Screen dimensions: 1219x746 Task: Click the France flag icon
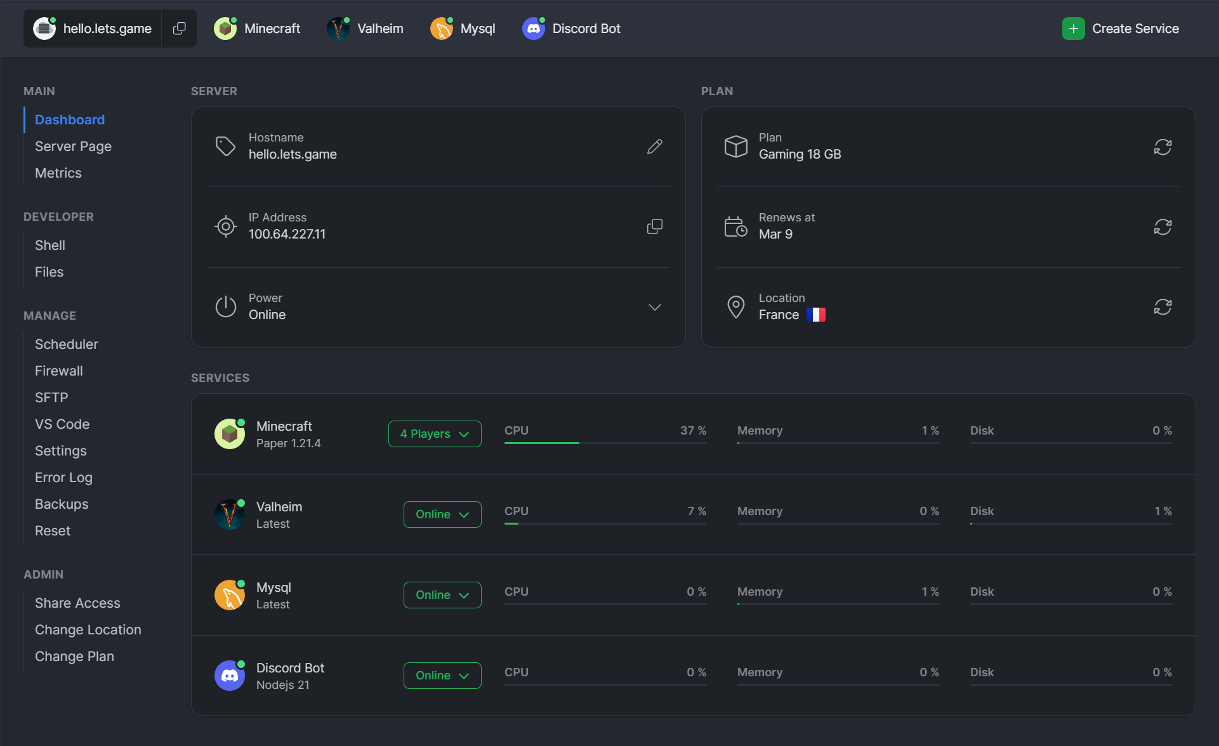tap(815, 315)
